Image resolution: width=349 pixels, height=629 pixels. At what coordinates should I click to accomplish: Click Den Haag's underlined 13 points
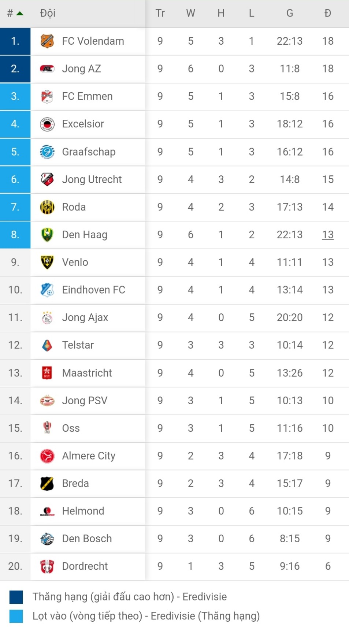coord(328,235)
